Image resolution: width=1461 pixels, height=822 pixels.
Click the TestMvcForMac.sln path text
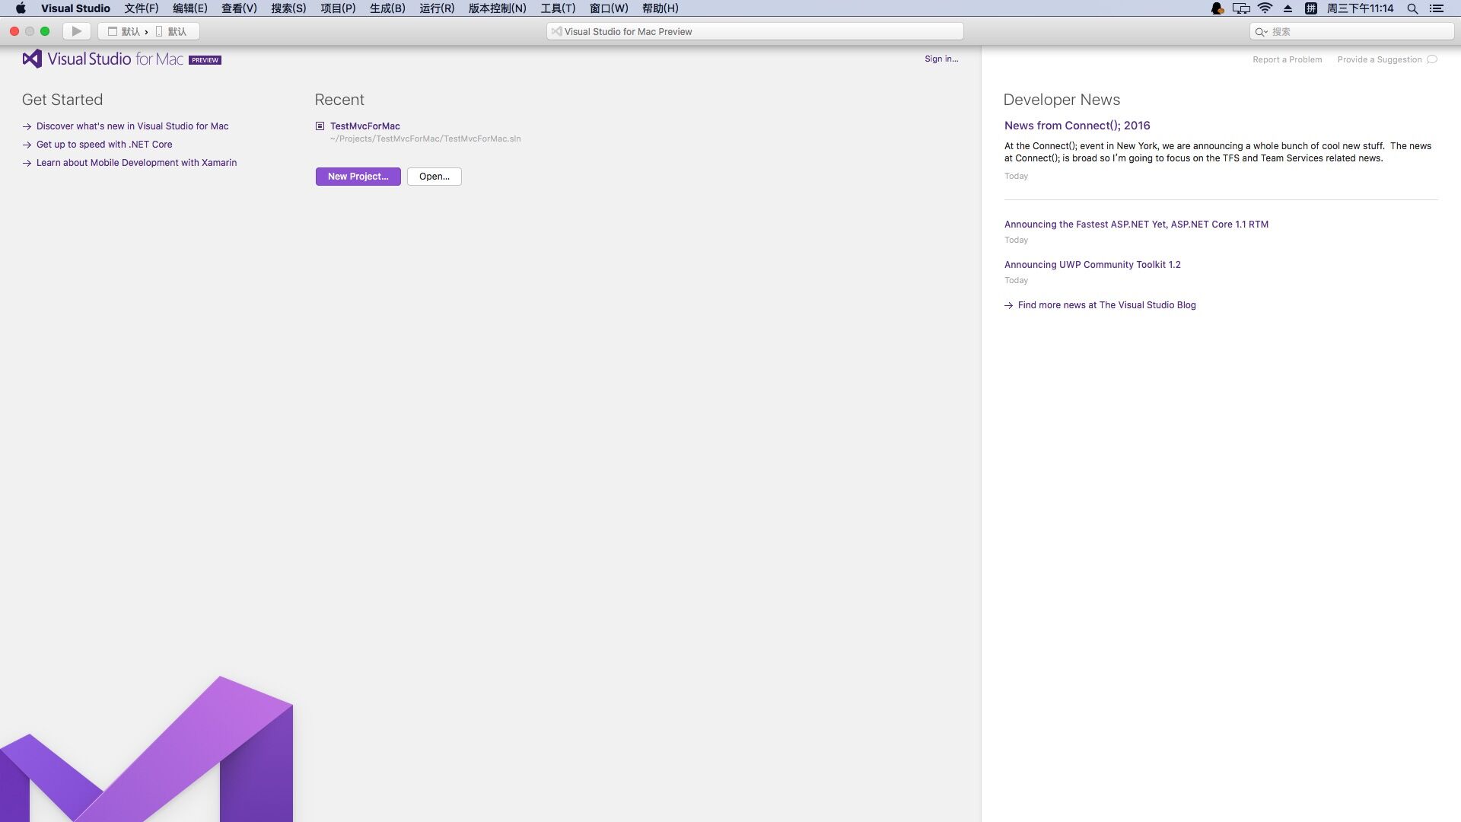click(425, 139)
